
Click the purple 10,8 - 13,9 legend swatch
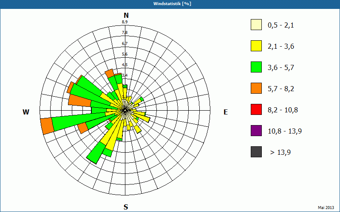tap(256, 131)
